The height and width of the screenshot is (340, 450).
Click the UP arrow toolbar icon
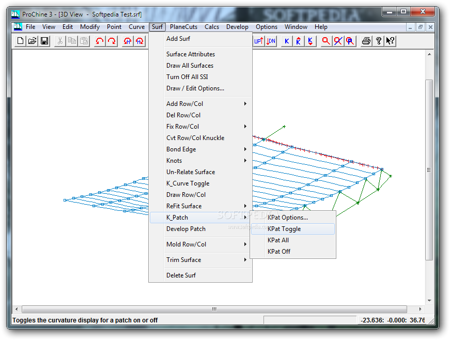tap(258, 41)
